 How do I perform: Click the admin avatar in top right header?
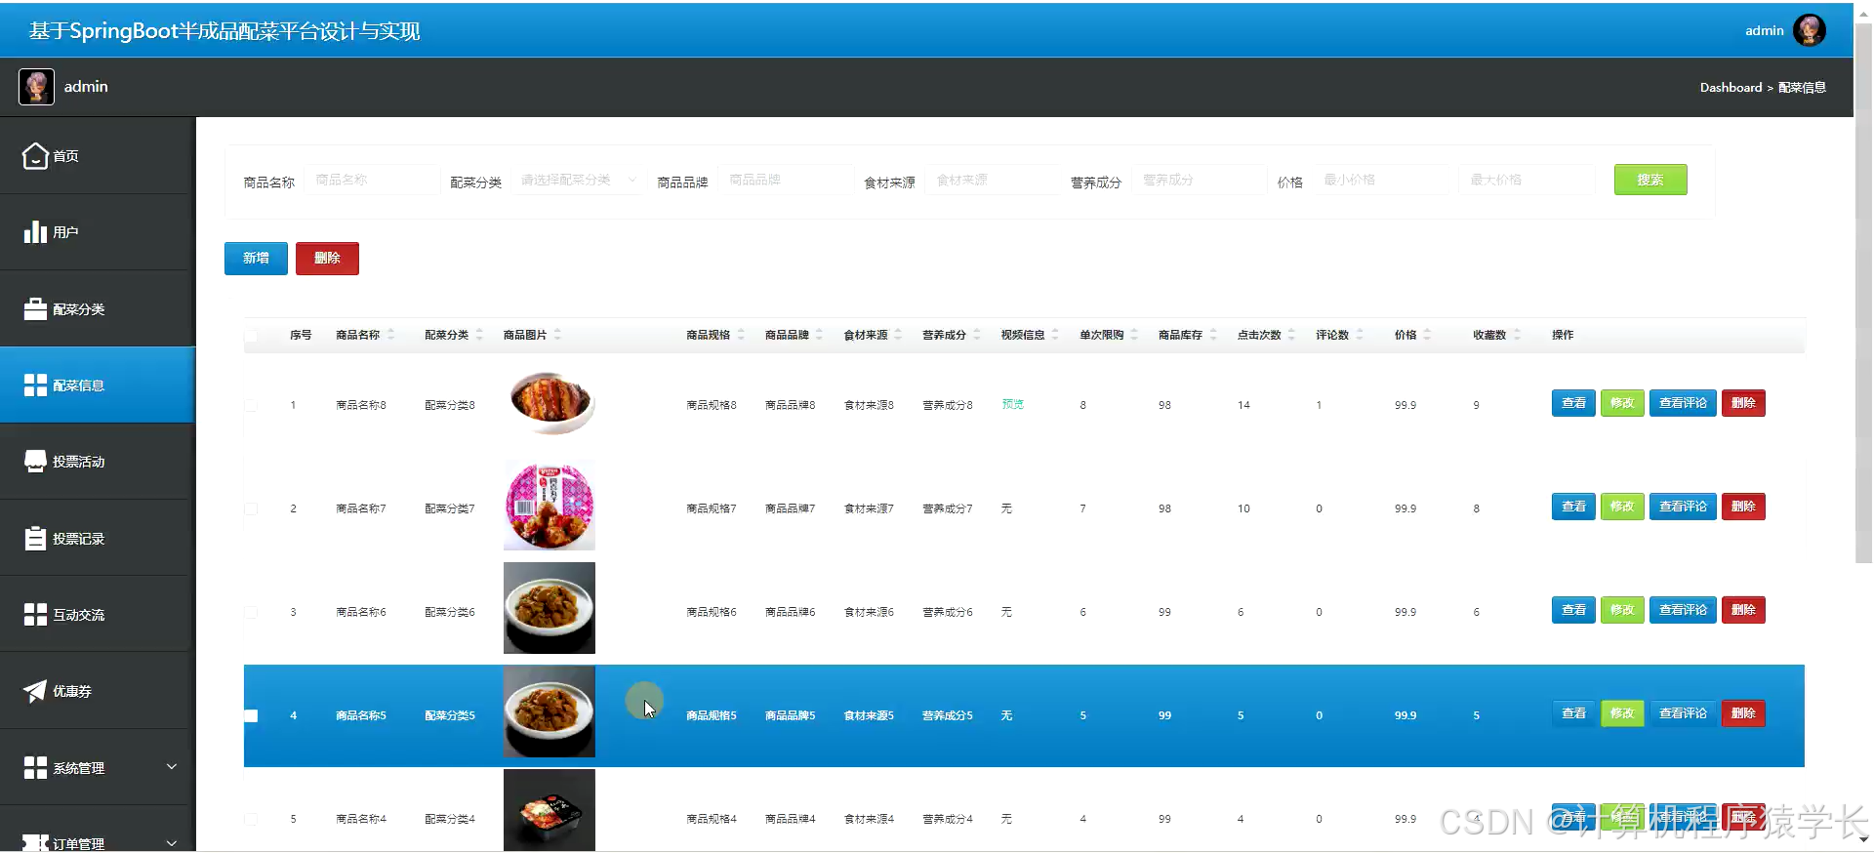(x=1809, y=30)
